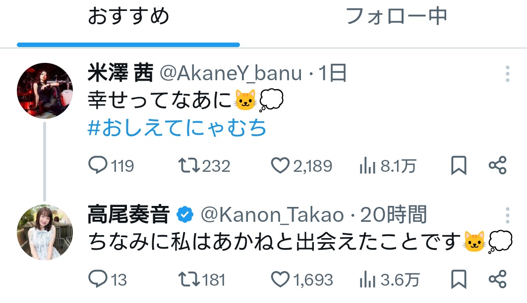Like the post with 1,693 likes
The height and width of the screenshot is (303, 527).
tap(281, 279)
